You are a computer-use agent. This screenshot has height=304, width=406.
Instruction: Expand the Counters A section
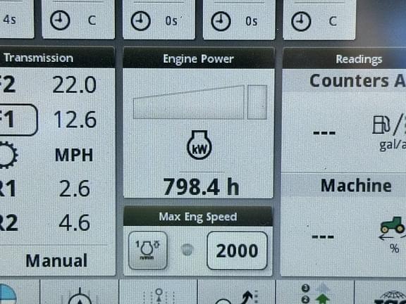click(x=357, y=80)
